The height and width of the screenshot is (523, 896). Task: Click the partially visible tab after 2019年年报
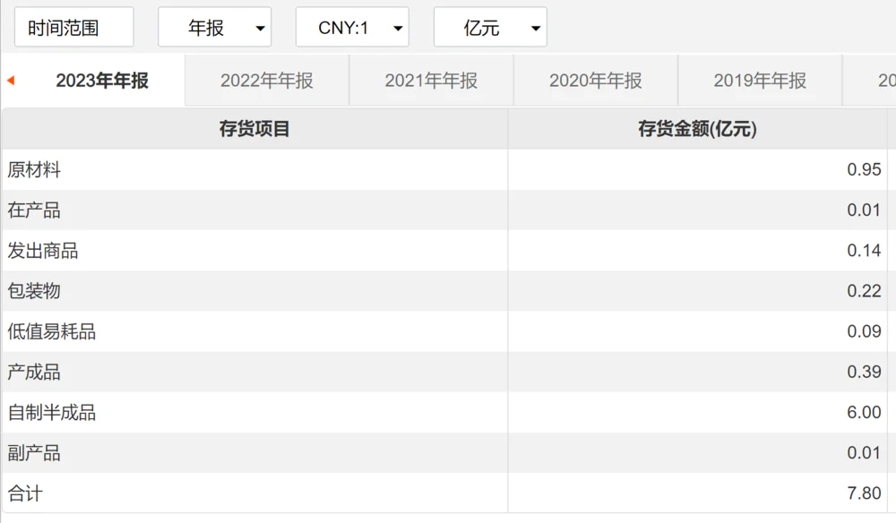(x=870, y=81)
